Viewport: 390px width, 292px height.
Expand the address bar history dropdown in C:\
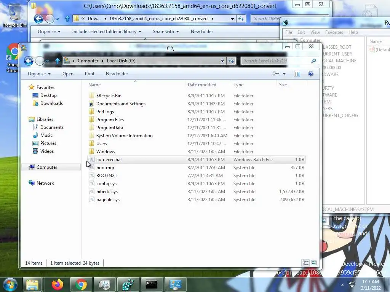[222, 61]
